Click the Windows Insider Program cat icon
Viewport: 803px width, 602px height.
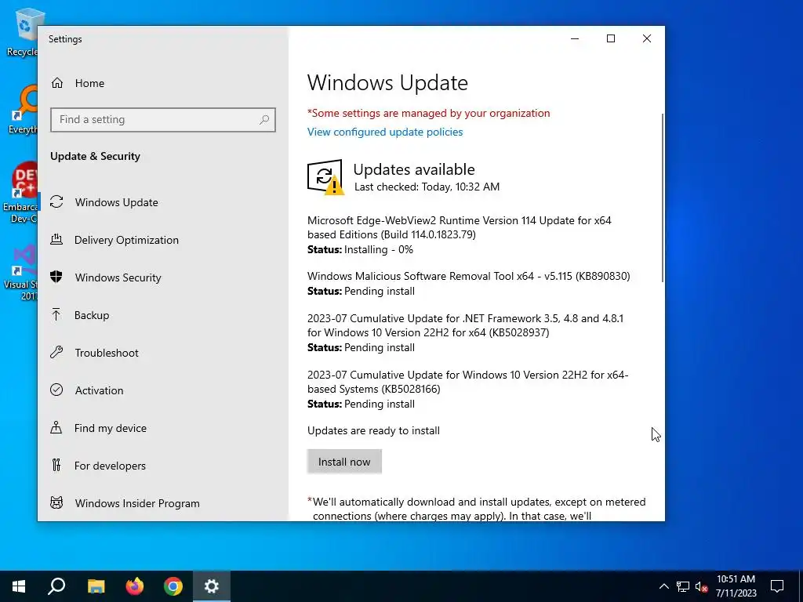pos(56,502)
